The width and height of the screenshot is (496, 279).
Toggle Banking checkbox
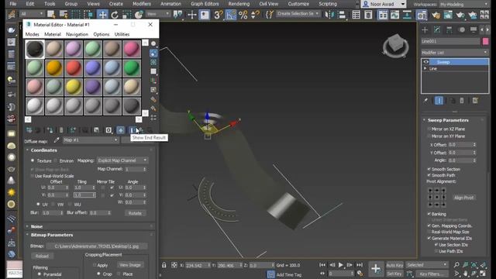click(x=429, y=214)
